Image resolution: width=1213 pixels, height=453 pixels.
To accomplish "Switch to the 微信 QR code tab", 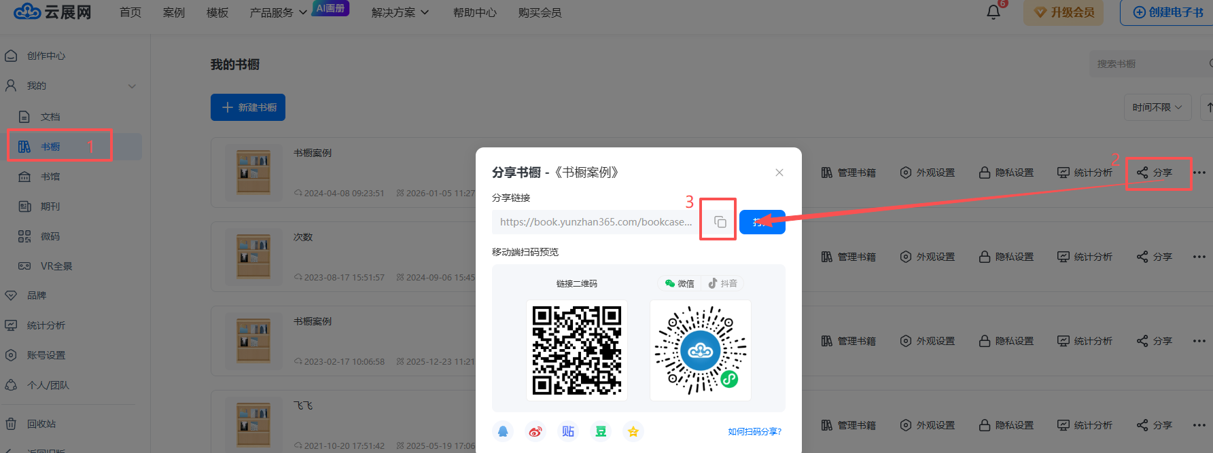I will (x=680, y=283).
